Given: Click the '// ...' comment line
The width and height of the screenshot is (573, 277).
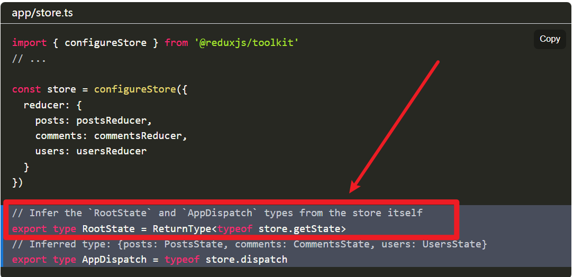Looking at the screenshot, I should click(29, 58).
